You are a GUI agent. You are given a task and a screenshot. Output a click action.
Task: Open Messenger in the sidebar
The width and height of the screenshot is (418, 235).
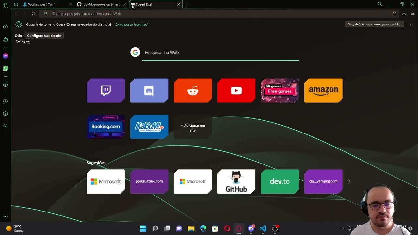tap(5, 56)
